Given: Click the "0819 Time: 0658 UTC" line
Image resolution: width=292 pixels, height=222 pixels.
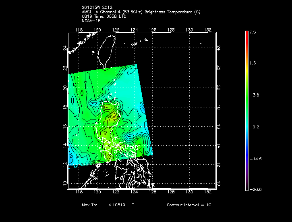Looking at the screenshot, I should [104, 17].
